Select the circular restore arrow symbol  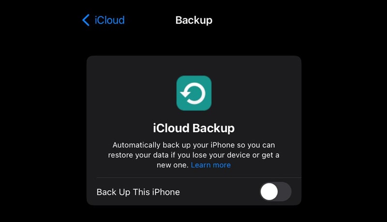pos(193,93)
